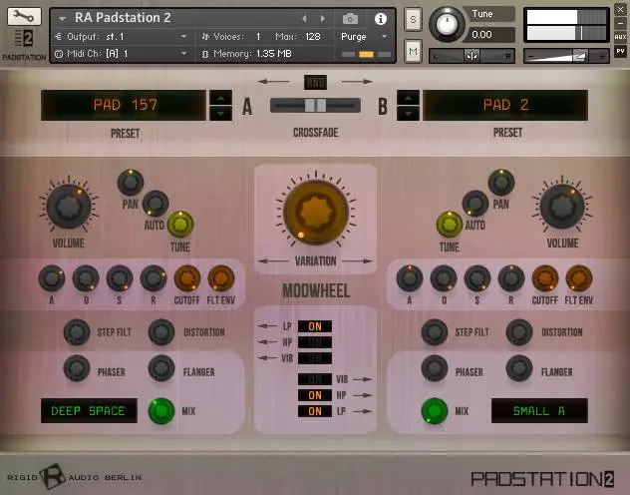Open the Output st. 1 dropdown
The width and height of the screenshot is (630, 495).
point(121,37)
